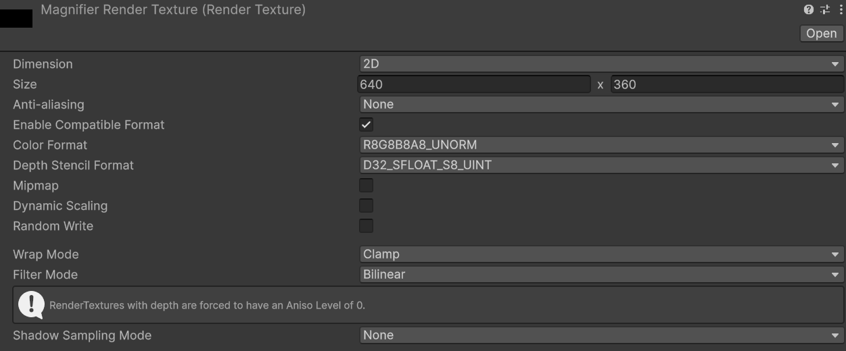The image size is (846, 351).
Task: Click the Magnifier Render Texture title
Action: tap(173, 10)
